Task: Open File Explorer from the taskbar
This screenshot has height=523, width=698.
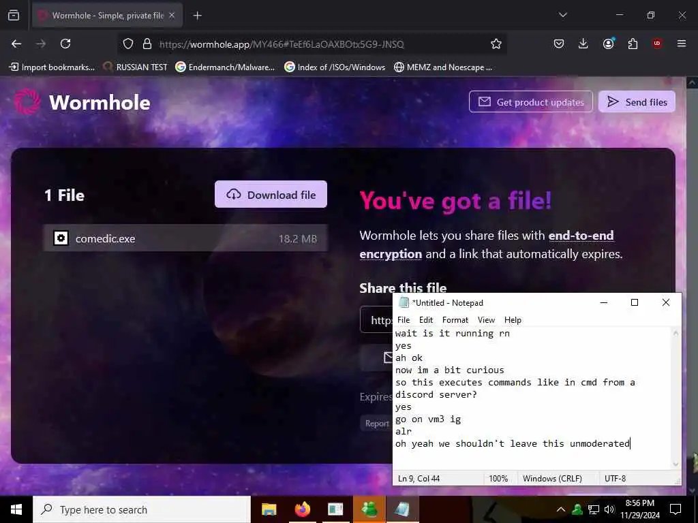Action: 269,509
